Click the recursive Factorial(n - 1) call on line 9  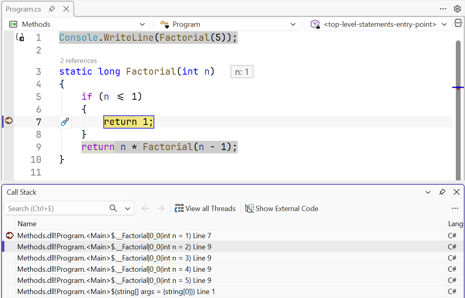(187, 147)
